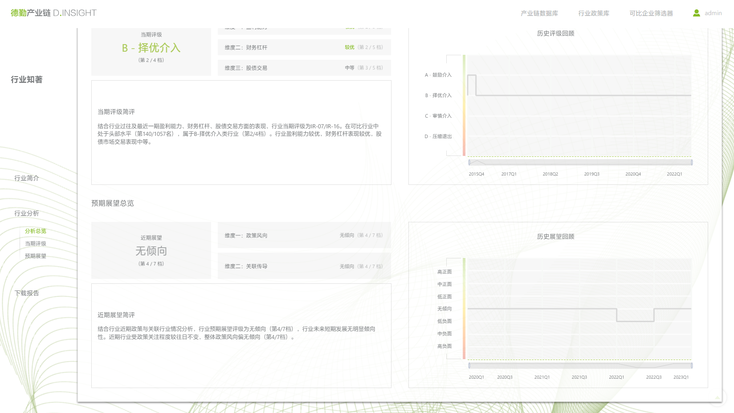Click the 2015Q4 tick on rating chart
The image size is (734, 413).
tap(477, 174)
